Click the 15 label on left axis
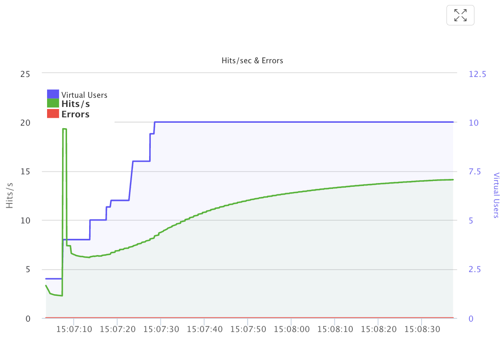 (25, 172)
